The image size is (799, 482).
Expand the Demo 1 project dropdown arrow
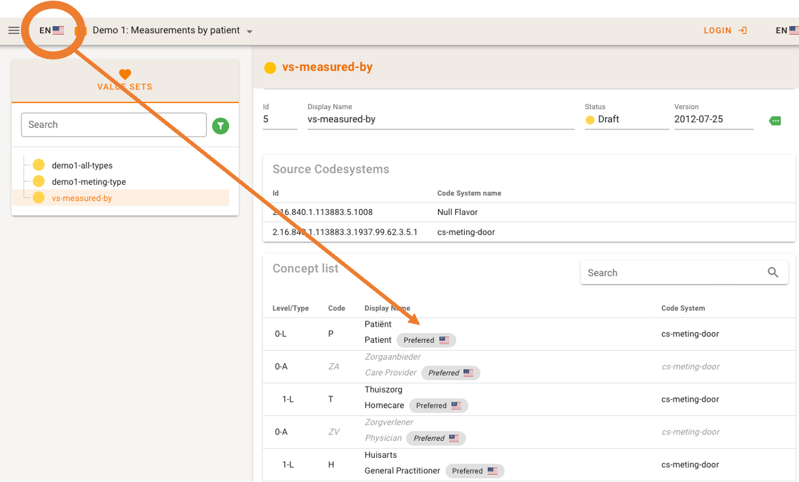249,31
